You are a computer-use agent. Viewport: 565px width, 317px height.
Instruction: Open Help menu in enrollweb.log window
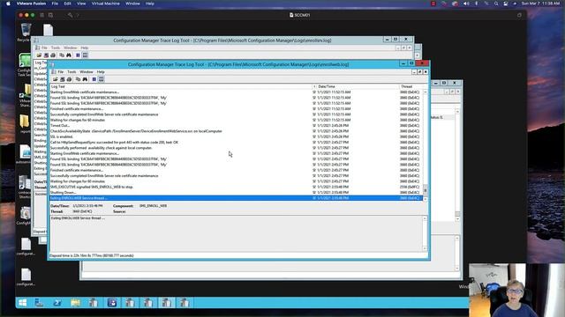click(101, 72)
